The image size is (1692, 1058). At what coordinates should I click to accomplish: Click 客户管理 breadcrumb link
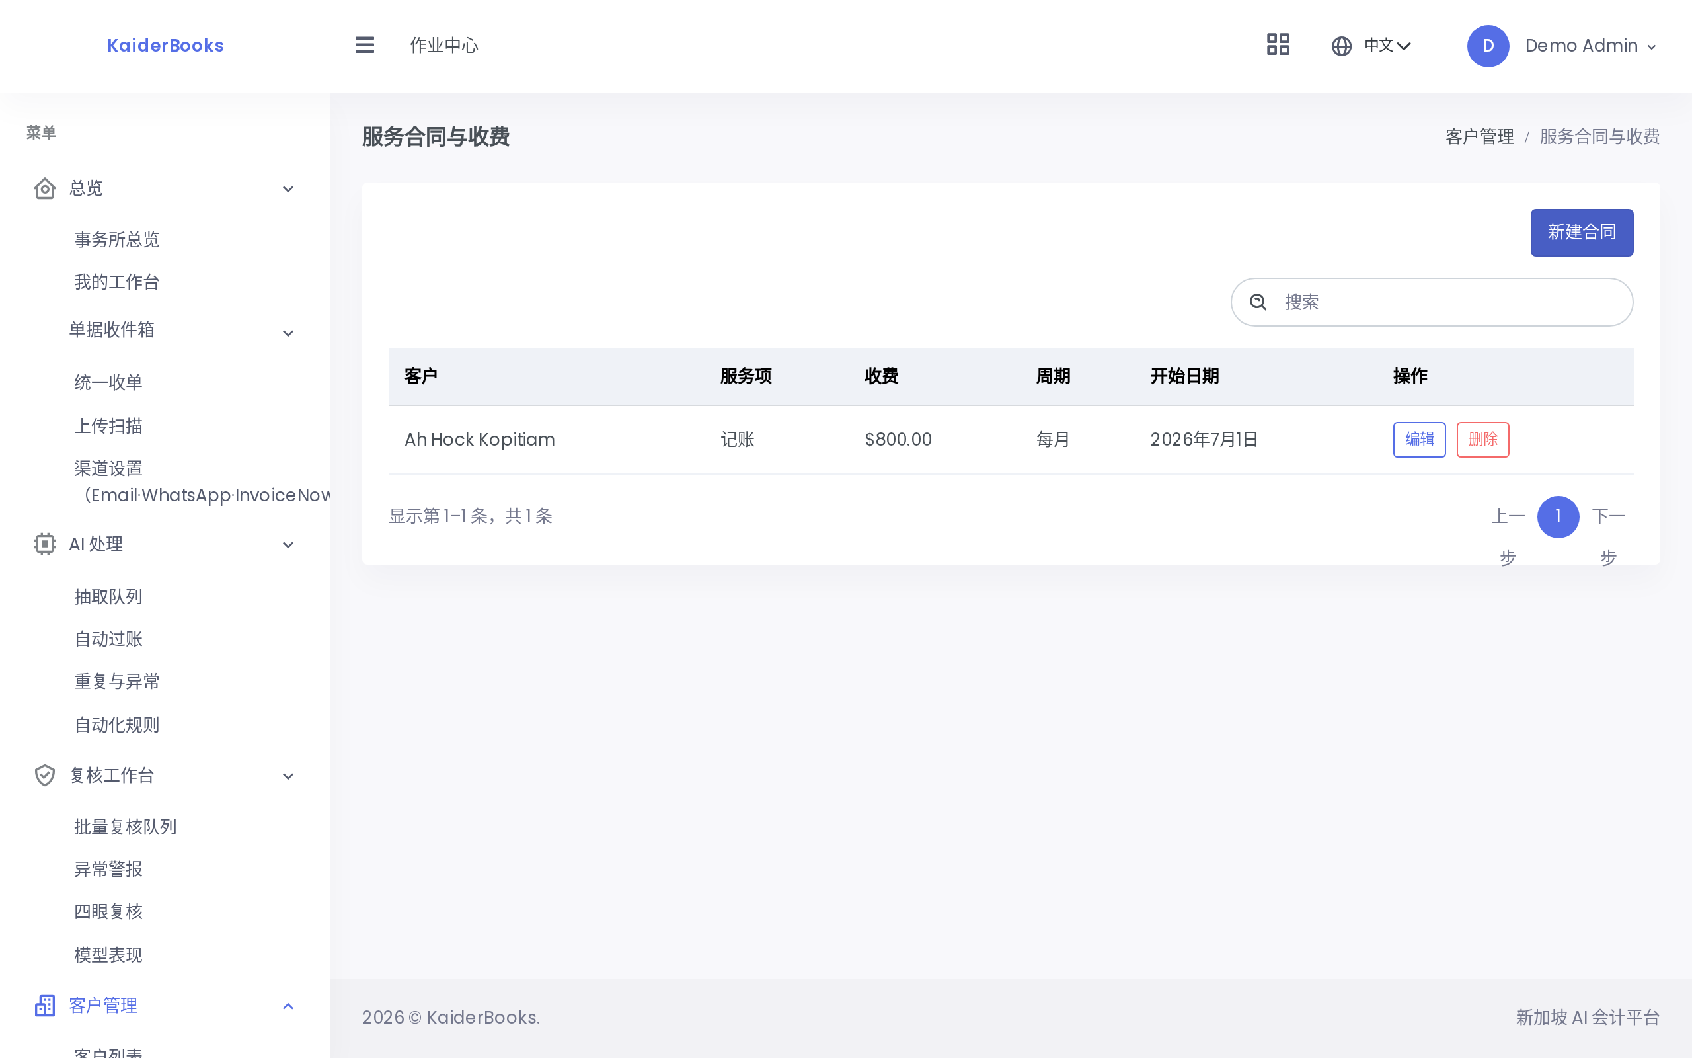click(x=1479, y=136)
